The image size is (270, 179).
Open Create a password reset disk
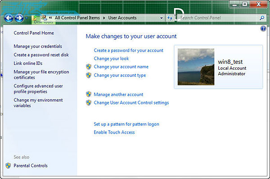41,55
